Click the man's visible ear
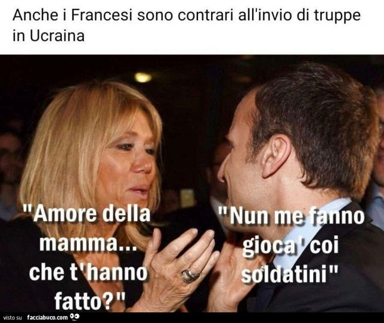The width and height of the screenshot is (384, 323). [277, 154]
